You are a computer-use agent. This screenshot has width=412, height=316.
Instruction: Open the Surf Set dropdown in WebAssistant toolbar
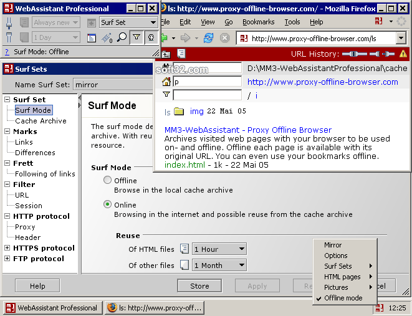pyautogui.click(x=128, y=22)
